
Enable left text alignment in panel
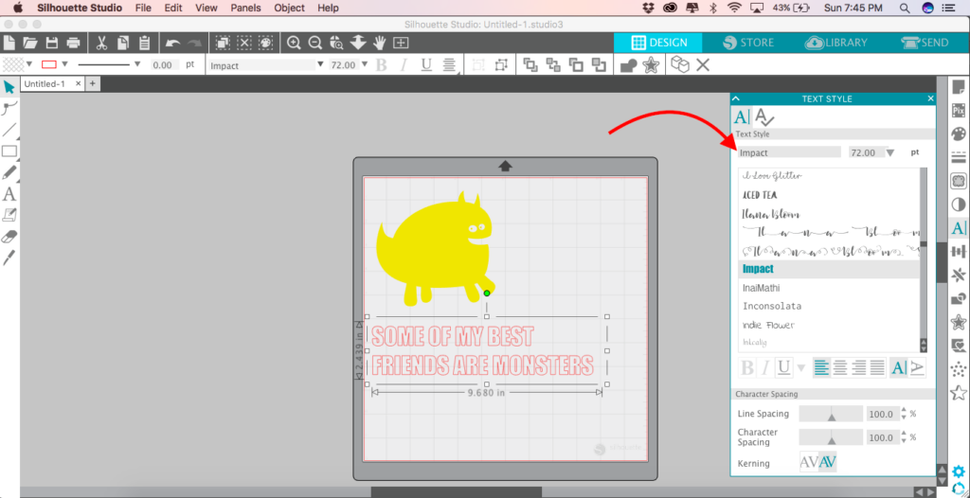coord(821,367)
